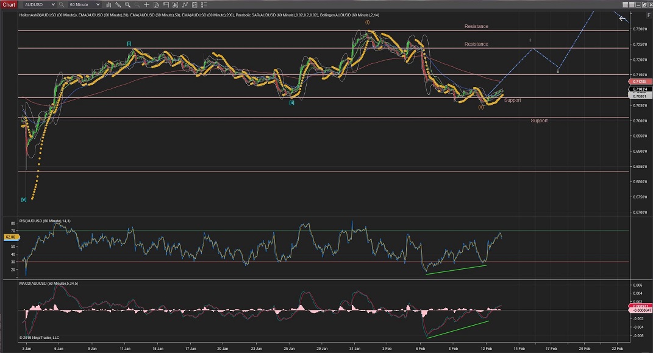Click the white arrow icon on chart

[x=622, y=18]
